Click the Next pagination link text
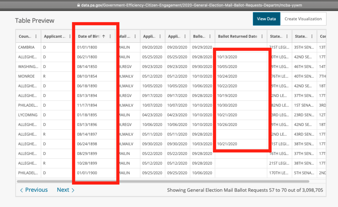338x207 pixels. point(63,190)
